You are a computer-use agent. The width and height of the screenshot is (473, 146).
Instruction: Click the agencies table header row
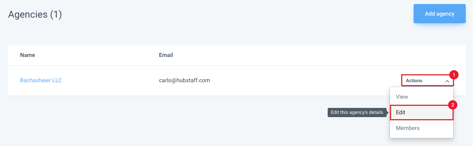[x=236, y=55]
